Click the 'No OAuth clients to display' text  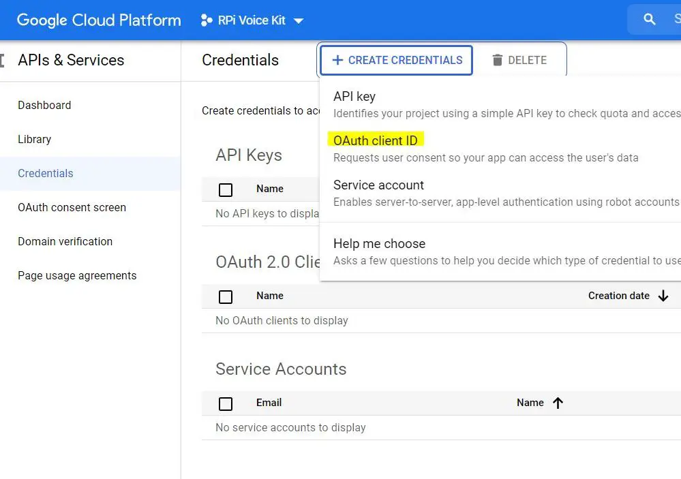click(x=282, y=320)
